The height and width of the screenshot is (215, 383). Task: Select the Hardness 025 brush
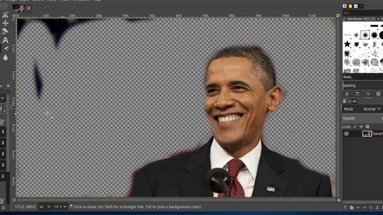(357, 35)
